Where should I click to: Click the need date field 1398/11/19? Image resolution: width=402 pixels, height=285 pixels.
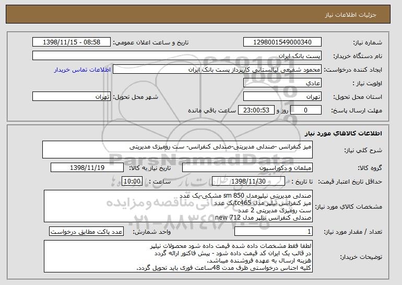click(x=87, y=168)
